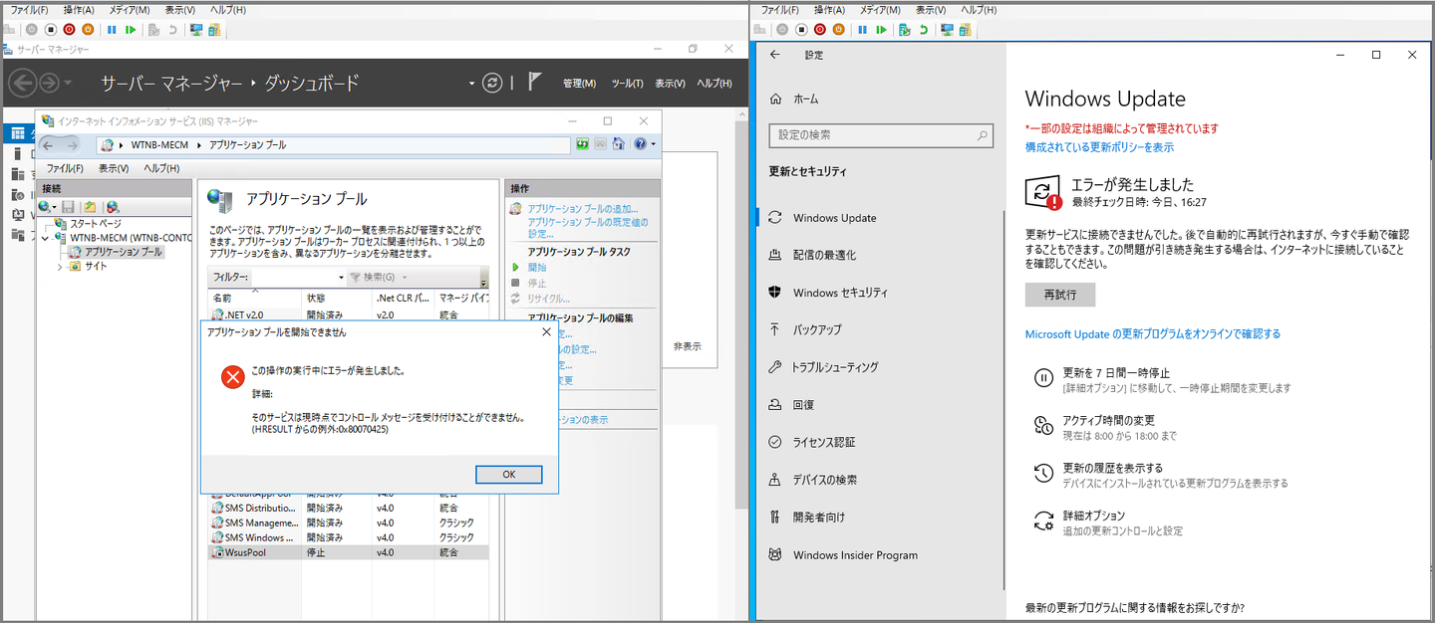Screen dimensions: 1435x623
Task: Select the WsusPool row in pool list
Action: point(349,551)
